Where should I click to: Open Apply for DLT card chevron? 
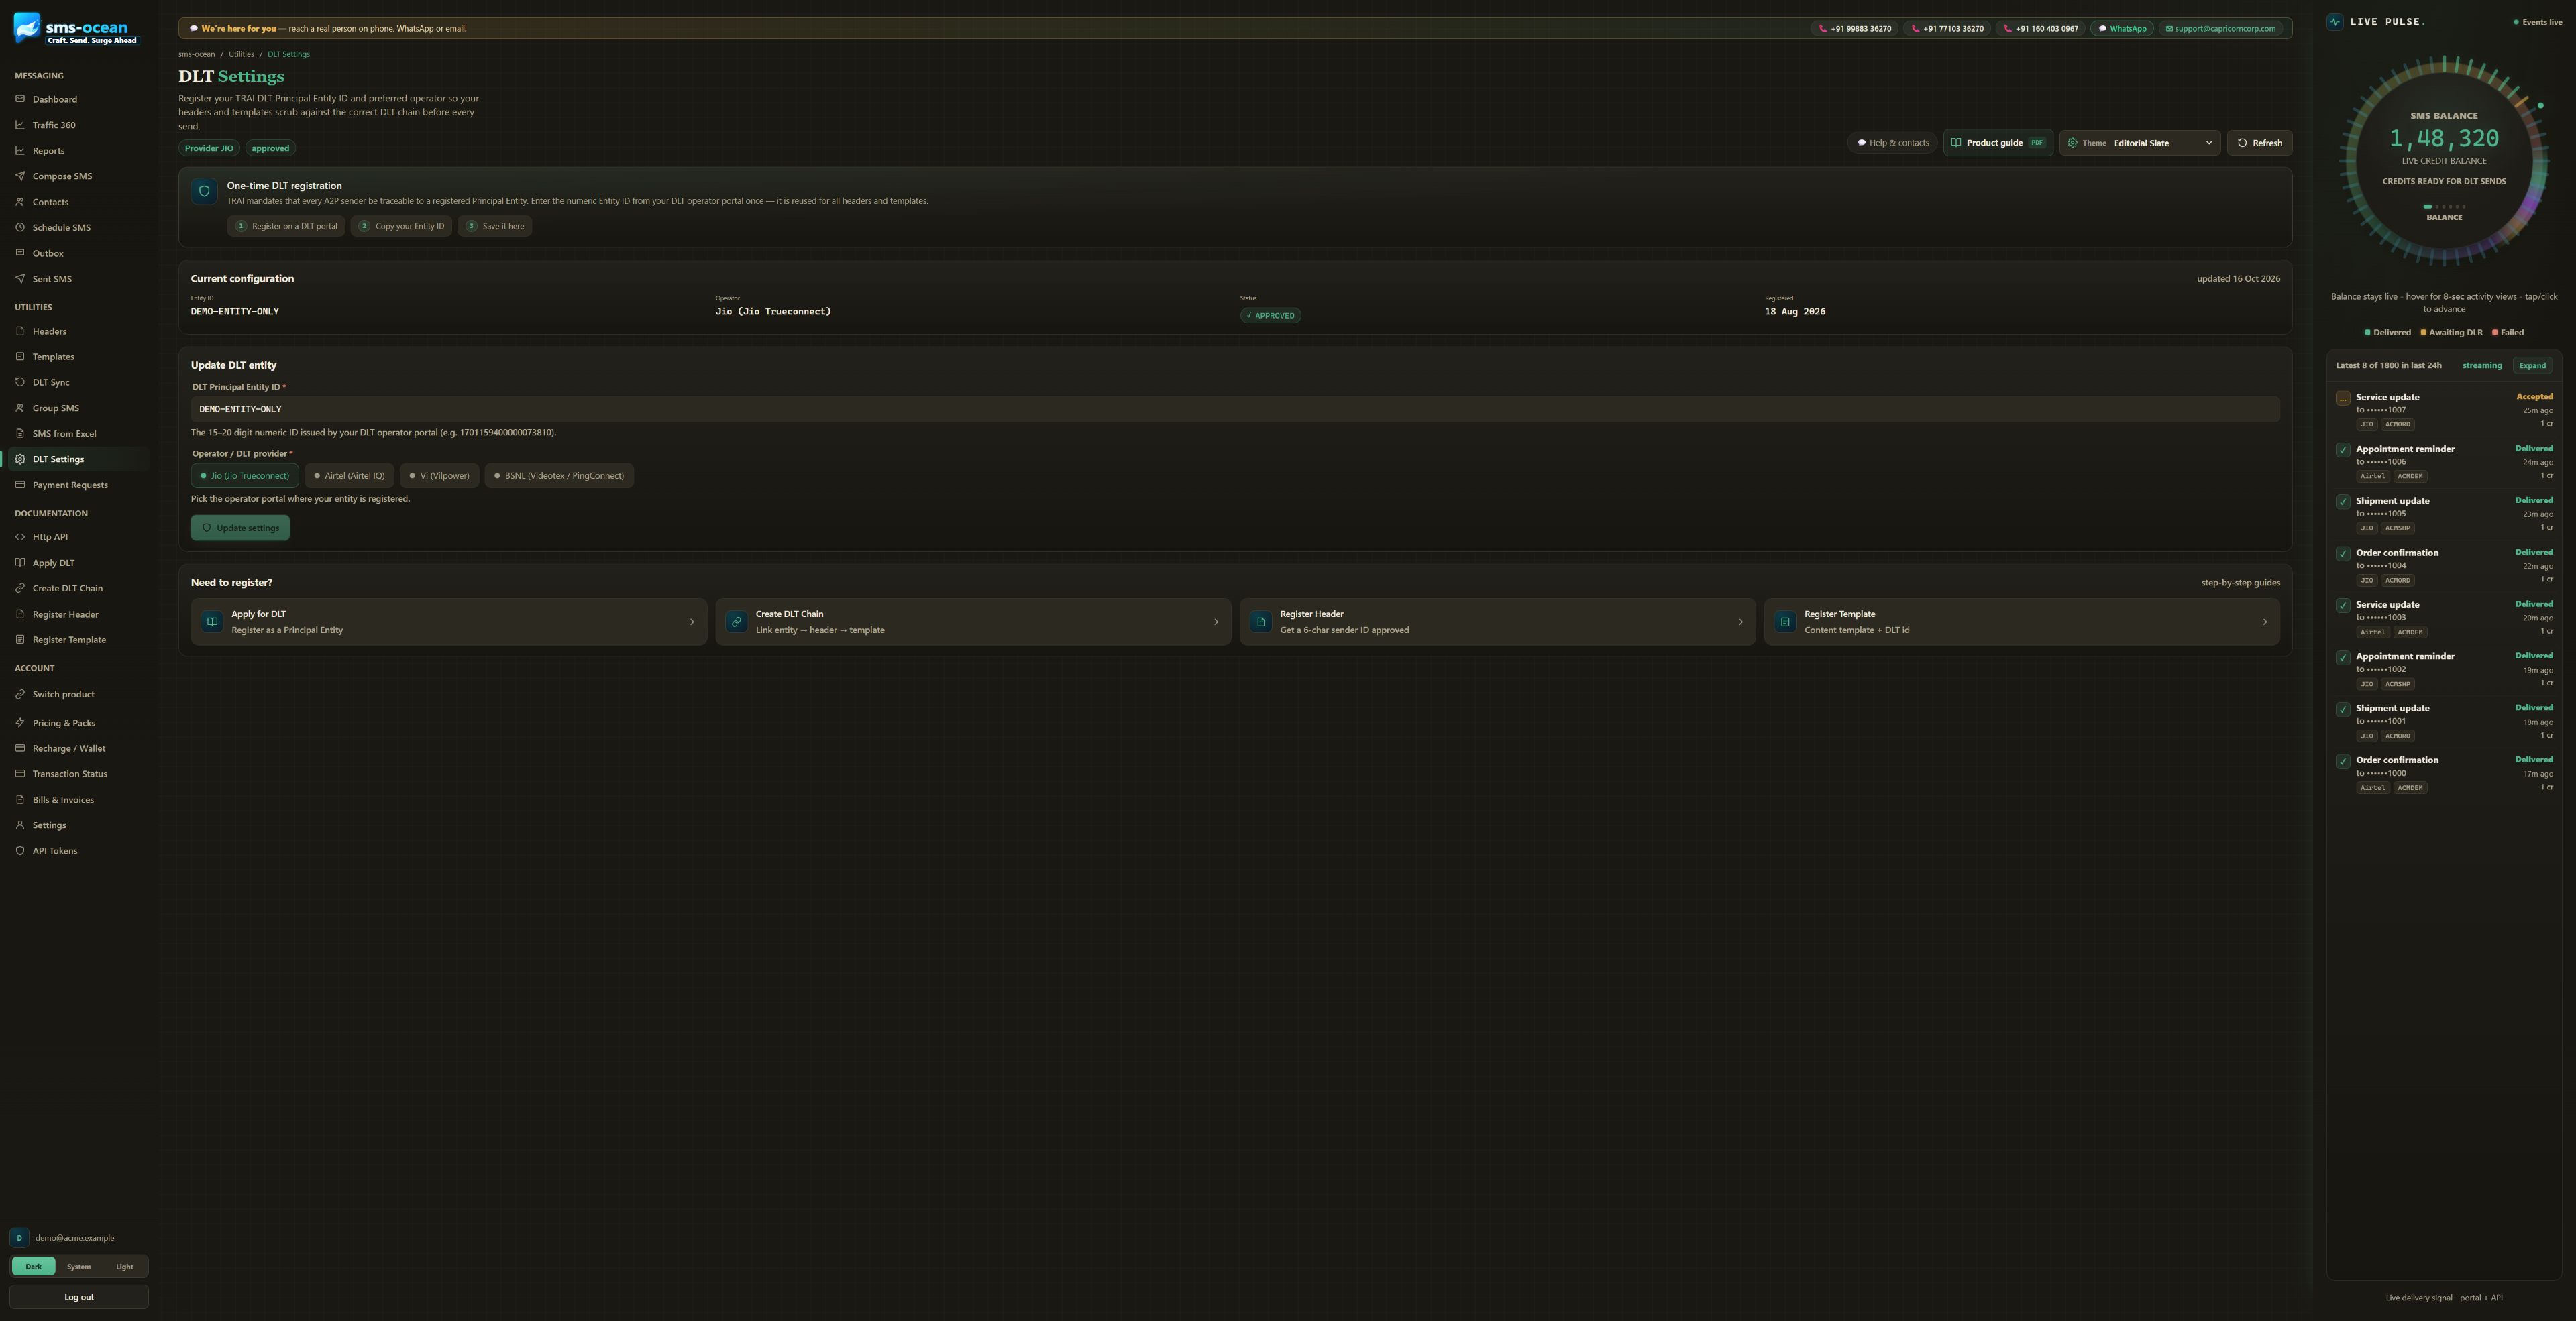click(x=692, y=622)
